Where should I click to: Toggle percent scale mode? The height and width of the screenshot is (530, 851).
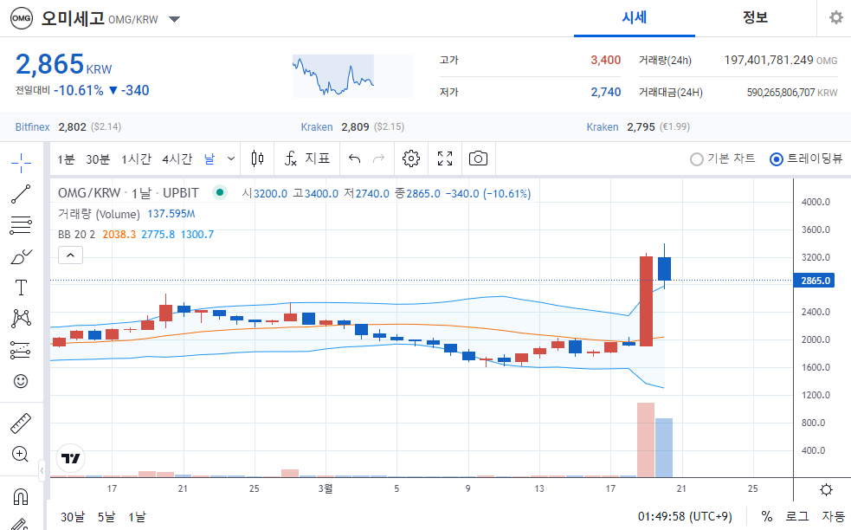pyautogui.click(x=766, y=516)
